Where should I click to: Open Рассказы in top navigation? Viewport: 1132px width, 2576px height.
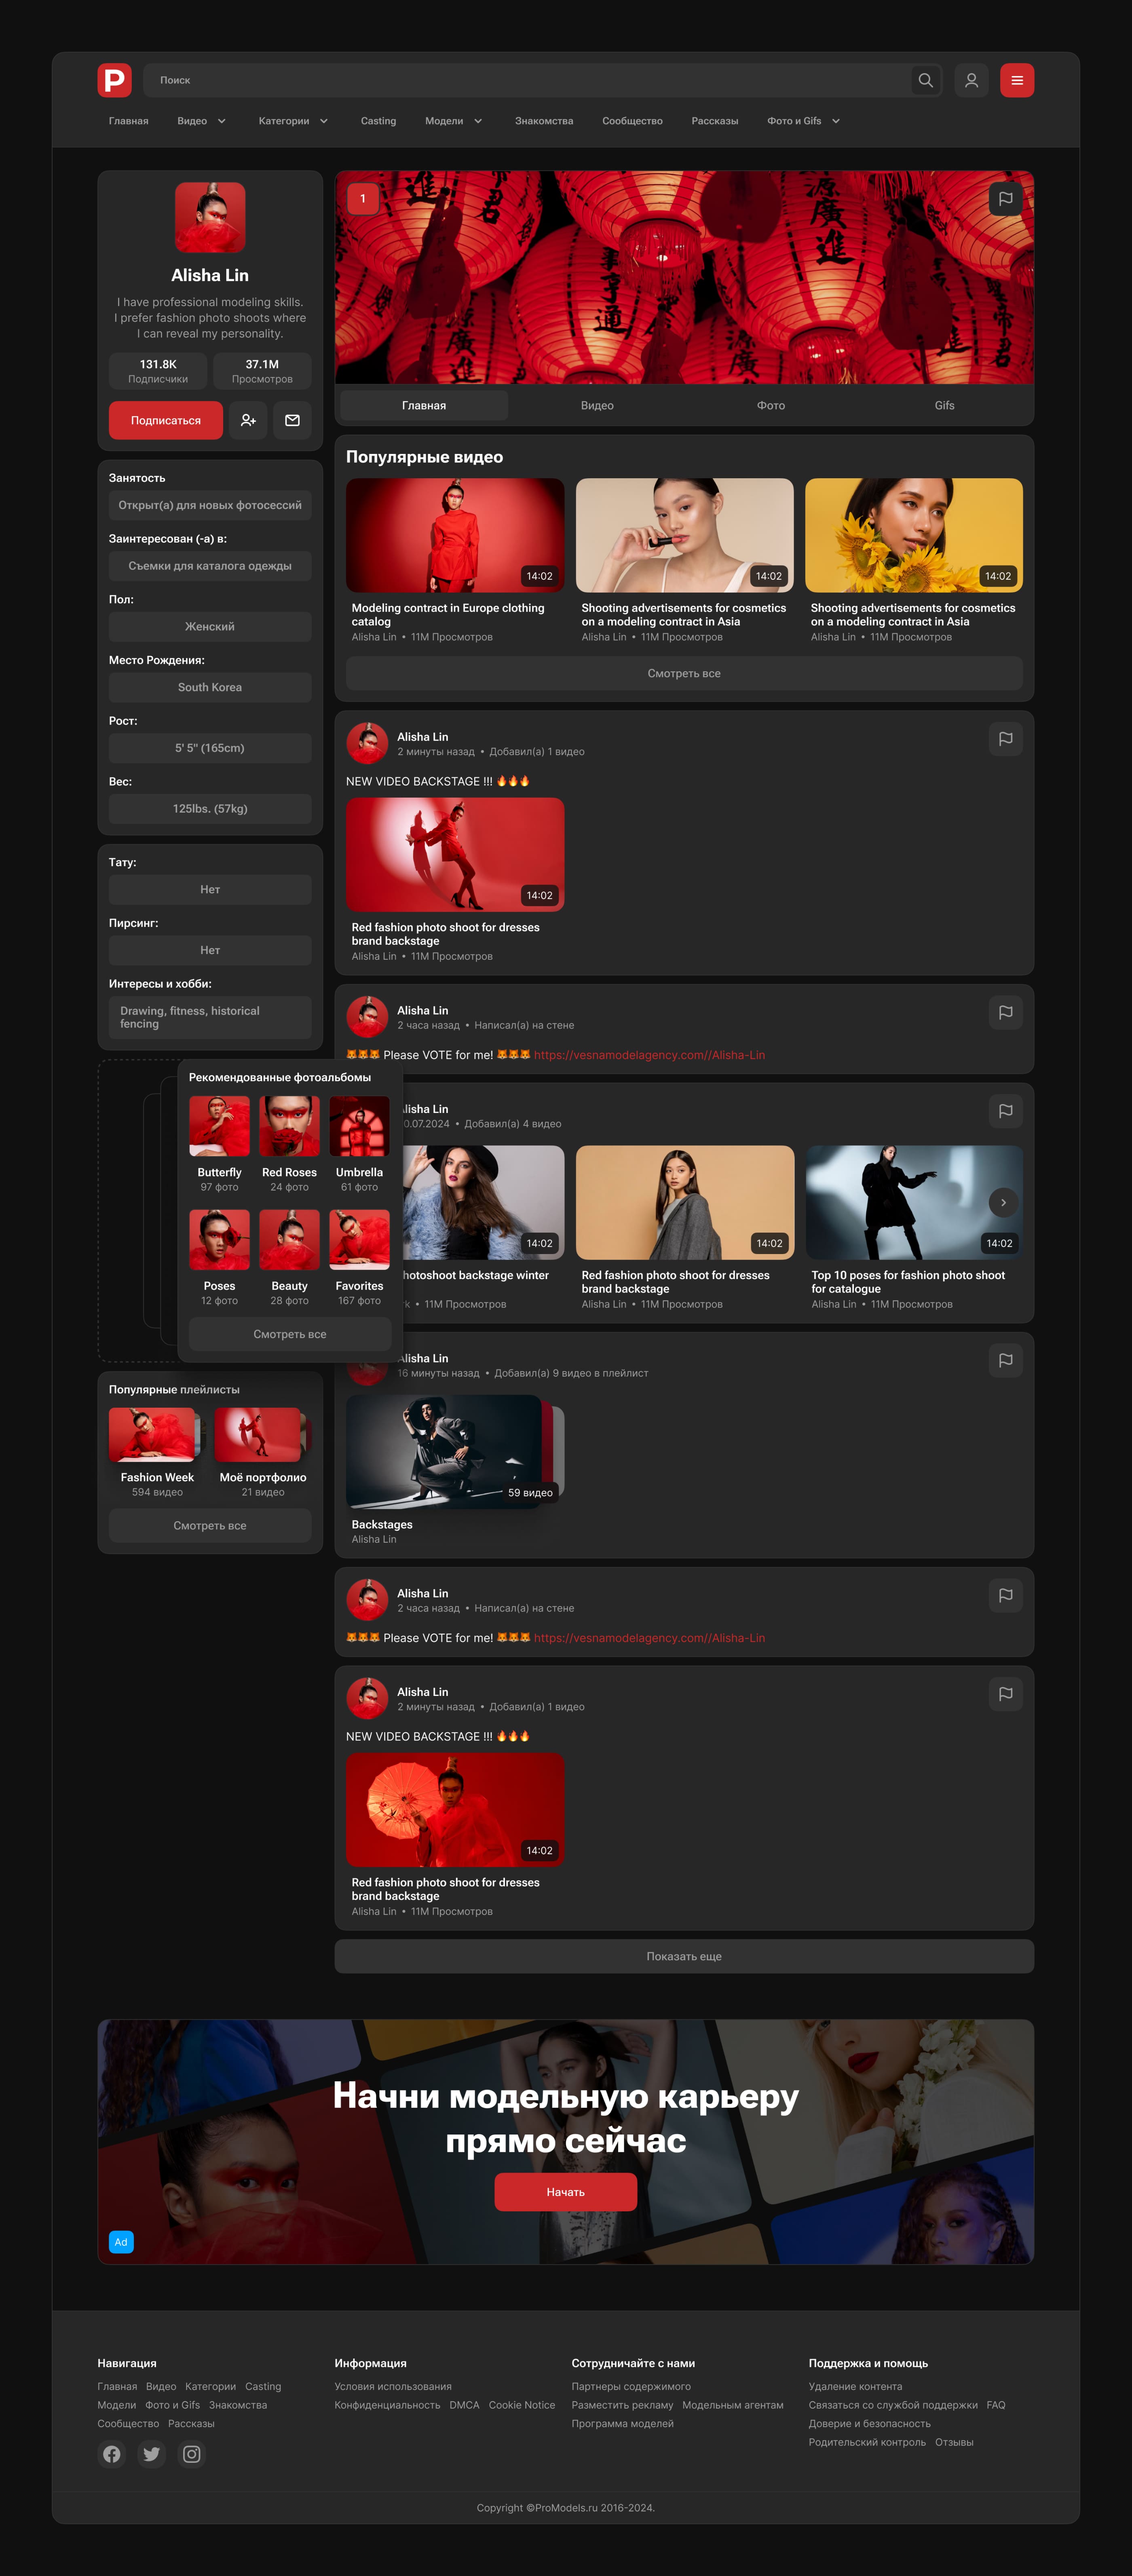point(715,121)
